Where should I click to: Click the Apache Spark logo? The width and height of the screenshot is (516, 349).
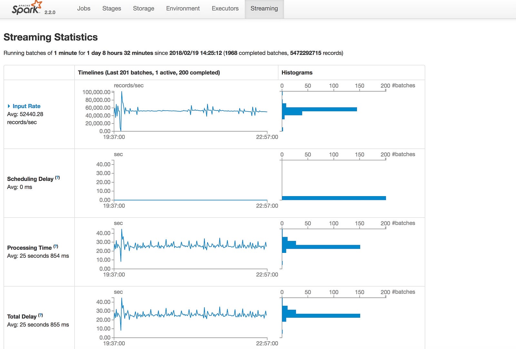27,8
